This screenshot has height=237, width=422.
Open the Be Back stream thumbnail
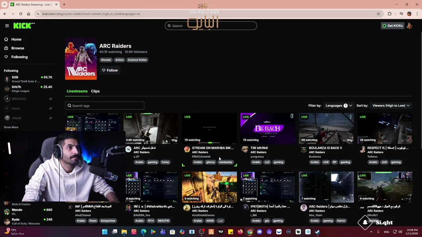[x=268, y=128]
